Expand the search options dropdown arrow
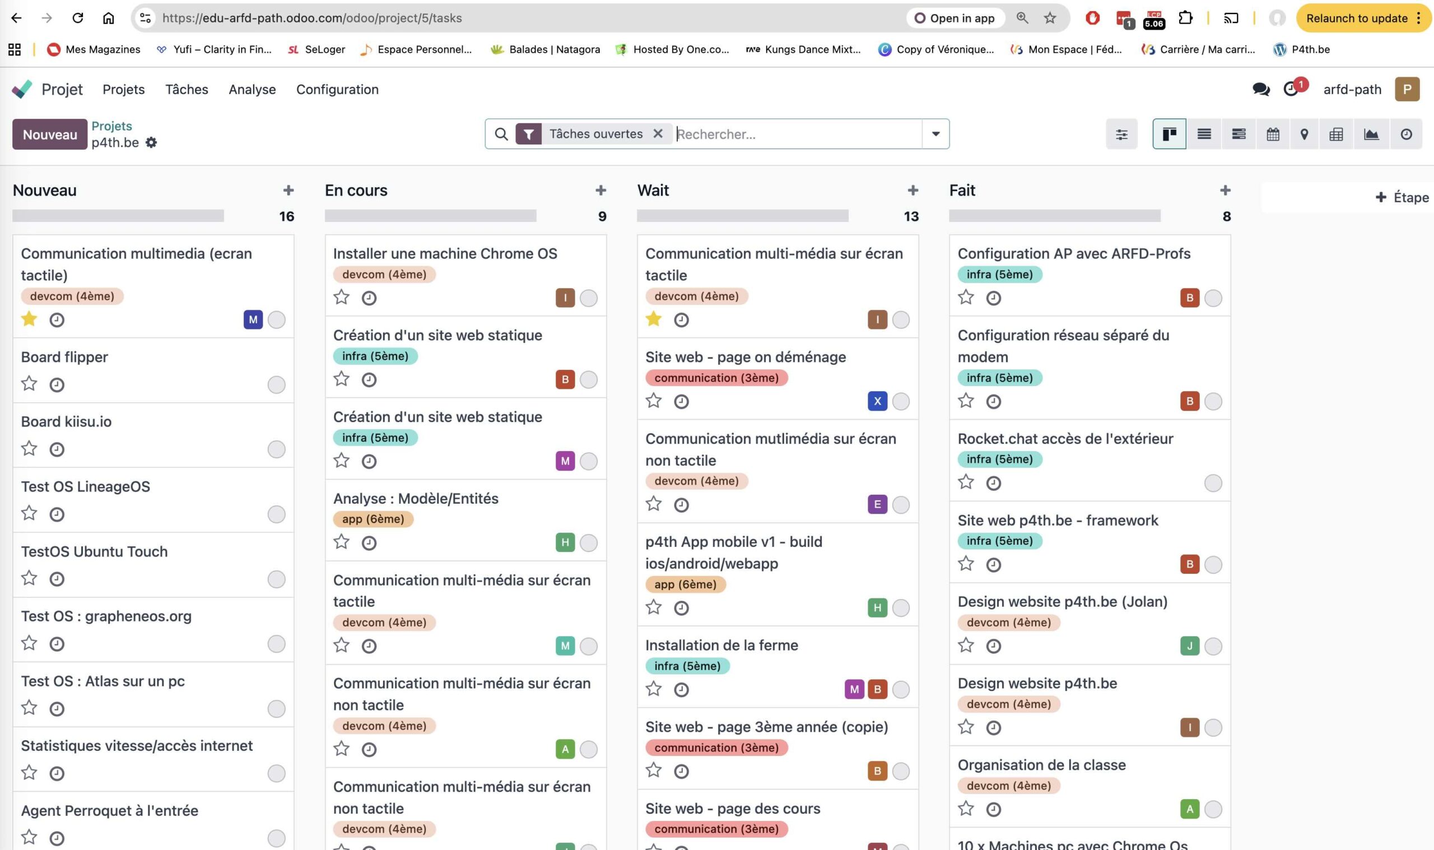Image resolution: width=1434 pixels, height=850 pixels. click(935, 134)
